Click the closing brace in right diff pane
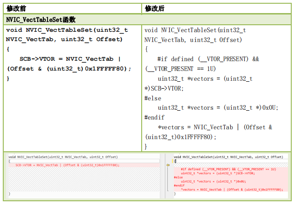295x205 pixels. coord(175,194)
